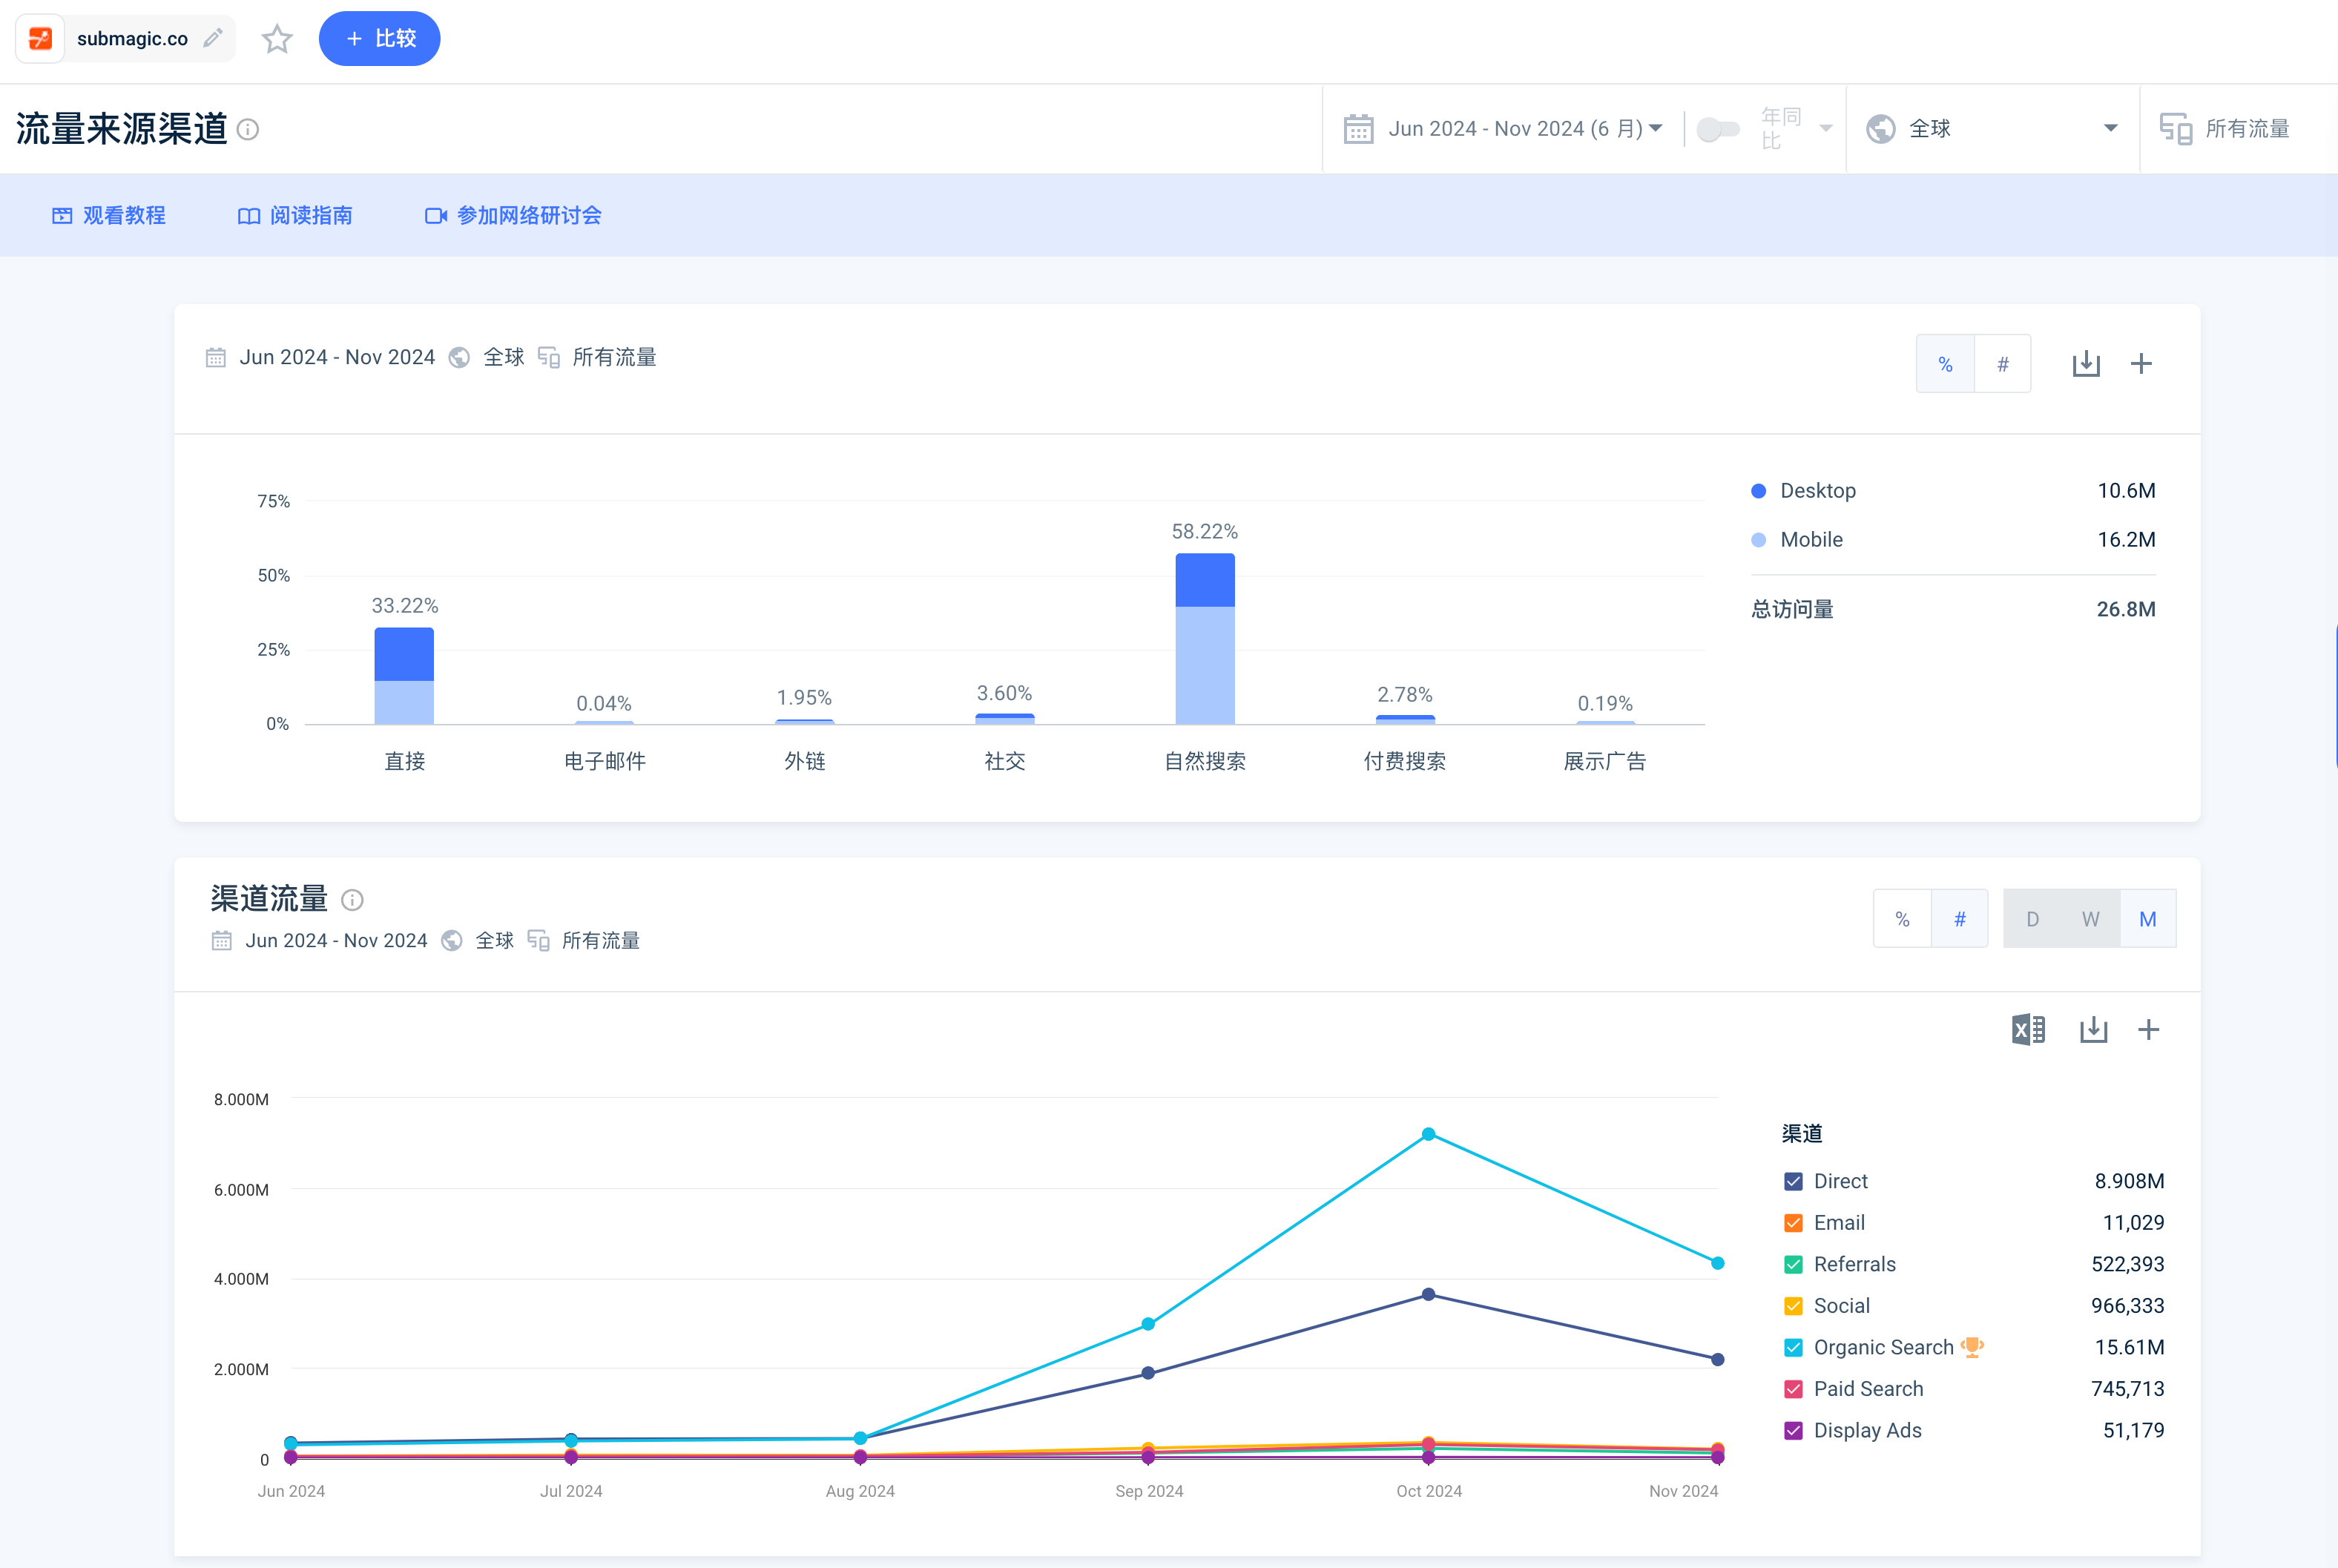Uncheck the Organic Search channel checkbox

(1793, 1348)
